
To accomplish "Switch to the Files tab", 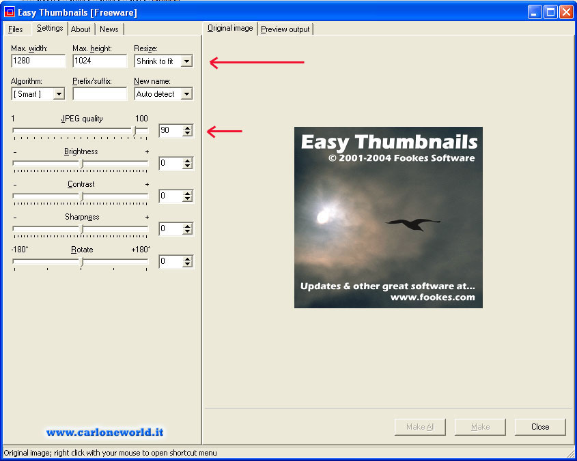I will pos(16,29).
